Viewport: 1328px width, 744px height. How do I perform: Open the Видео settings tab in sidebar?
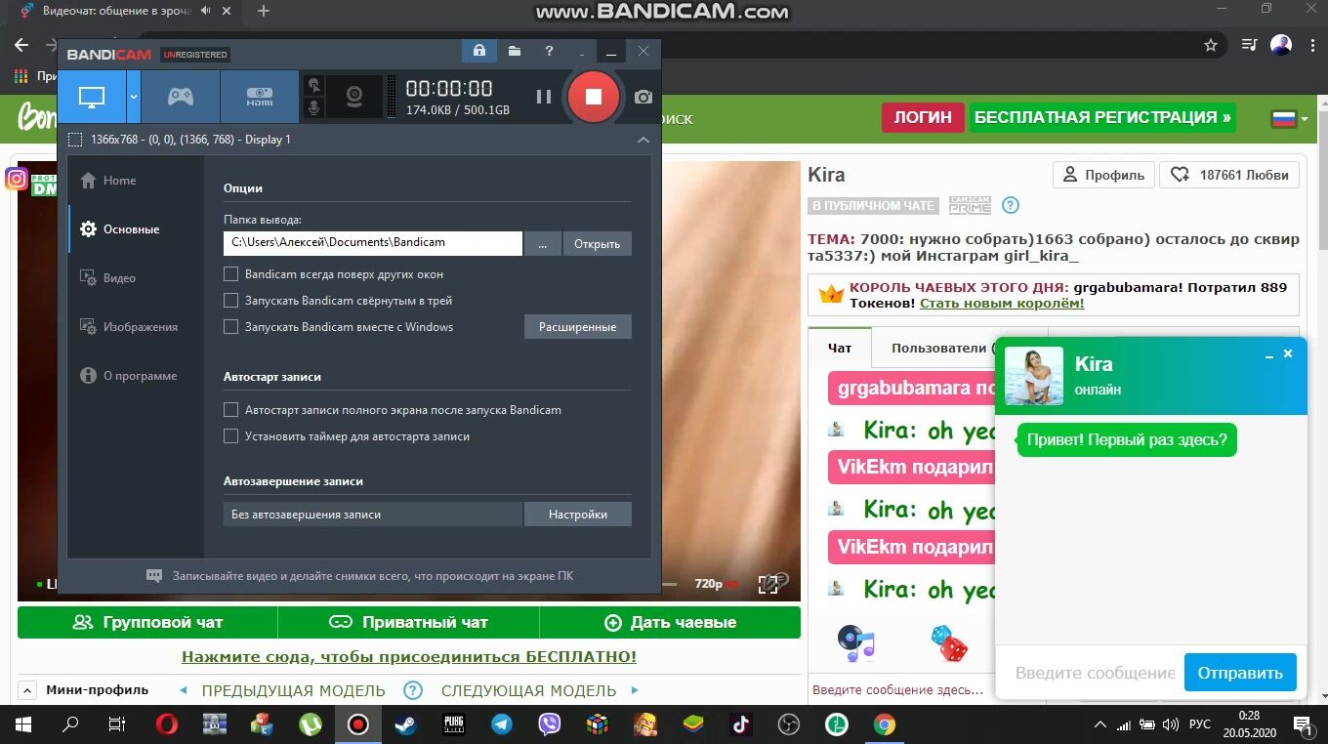click(x=119, y=278)
